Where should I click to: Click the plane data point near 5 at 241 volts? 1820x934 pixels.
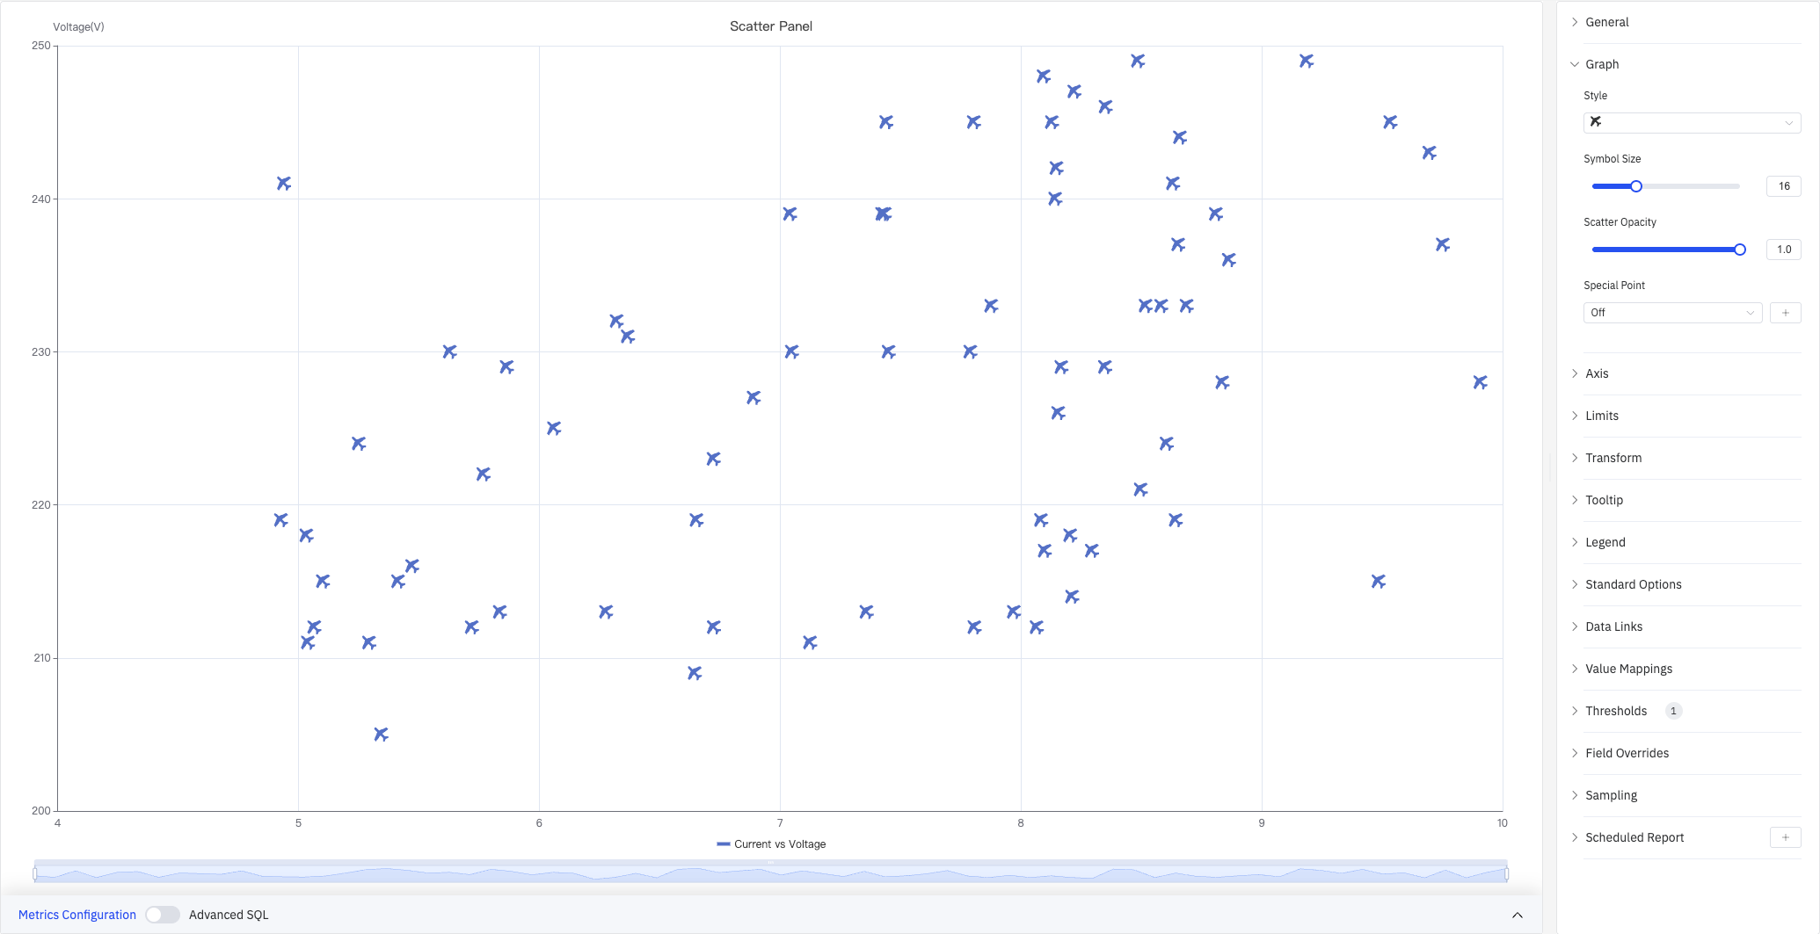tap(283, 184)
